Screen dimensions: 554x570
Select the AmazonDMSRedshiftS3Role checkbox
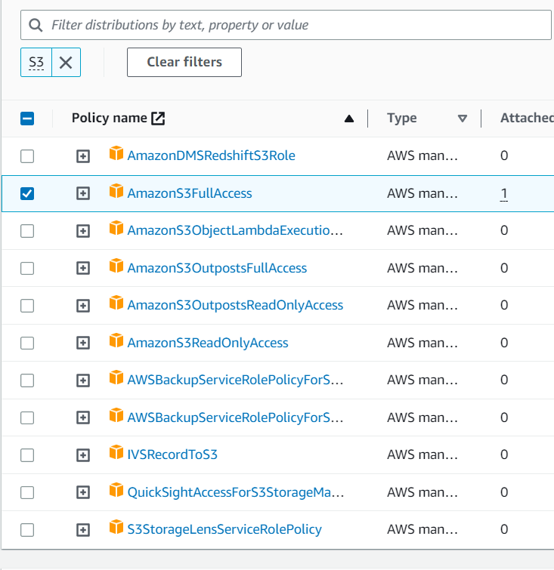tap(27, 156)
